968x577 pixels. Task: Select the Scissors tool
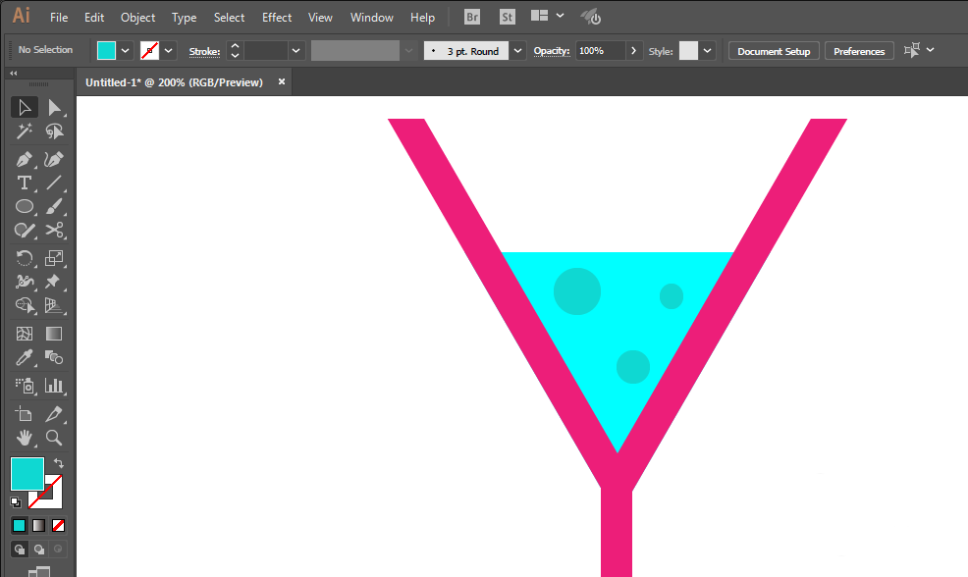pos(54,231)
